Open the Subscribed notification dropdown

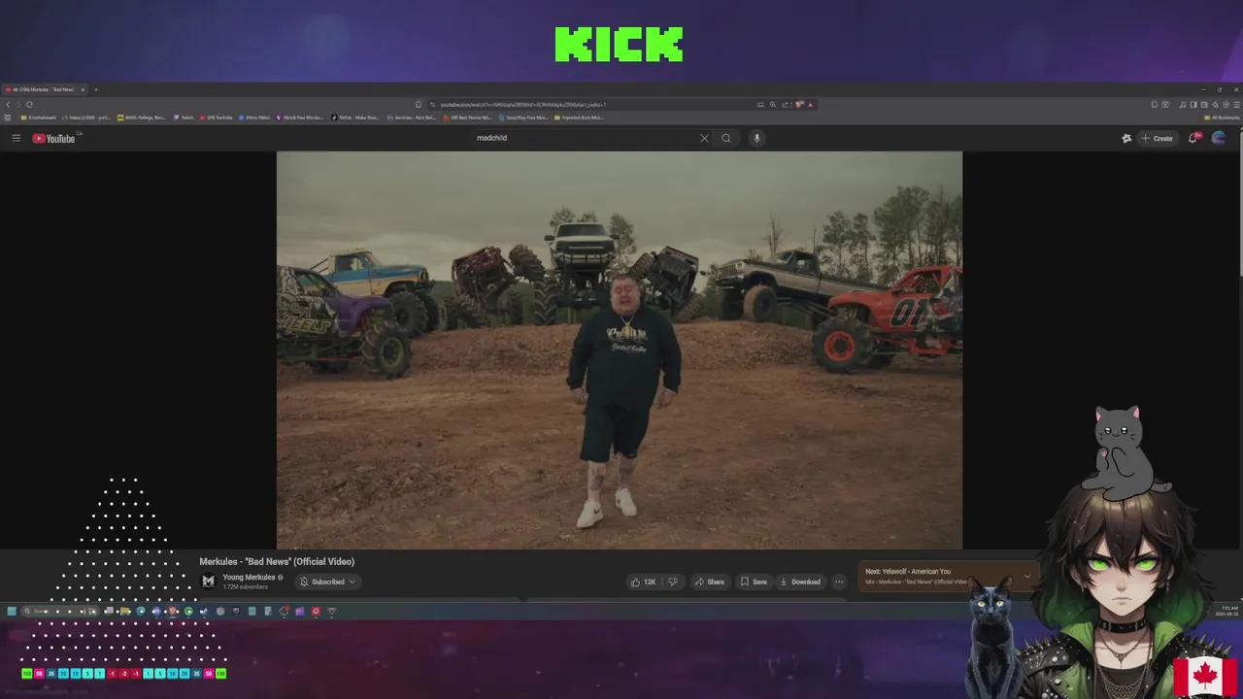tap(327, 582)
